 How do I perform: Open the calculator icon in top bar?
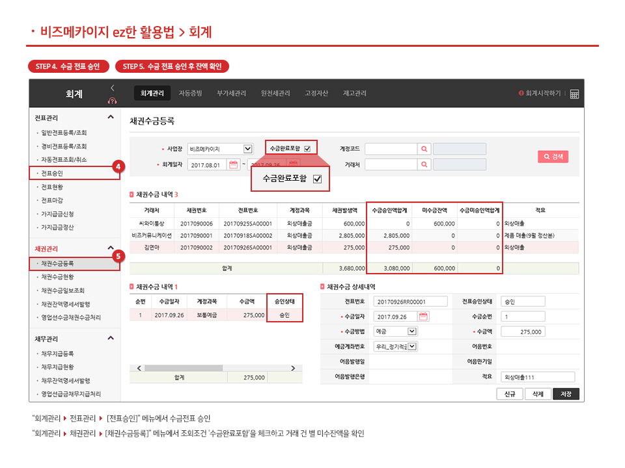coord(574,94)
